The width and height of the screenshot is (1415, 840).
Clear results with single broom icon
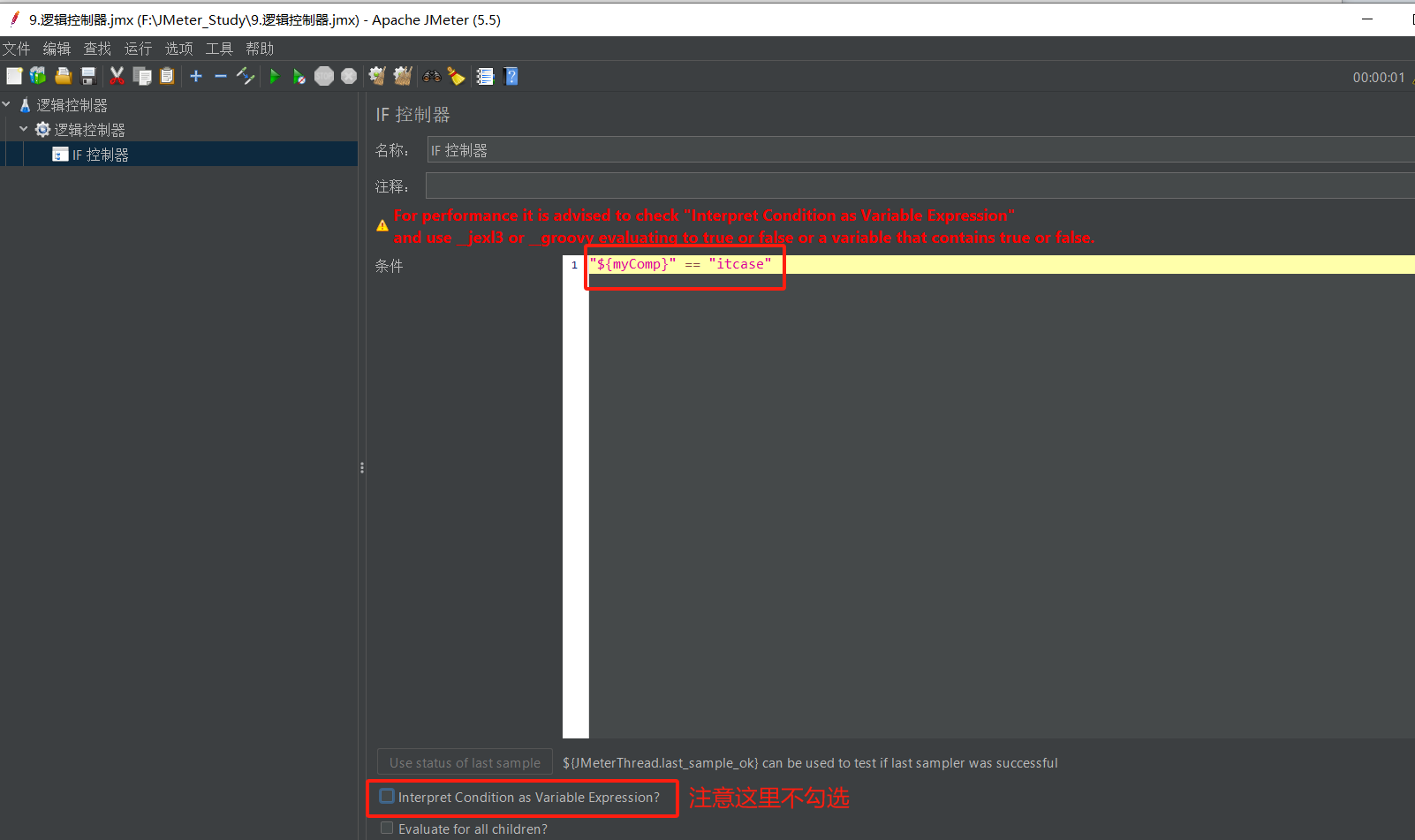coord(377,77)
